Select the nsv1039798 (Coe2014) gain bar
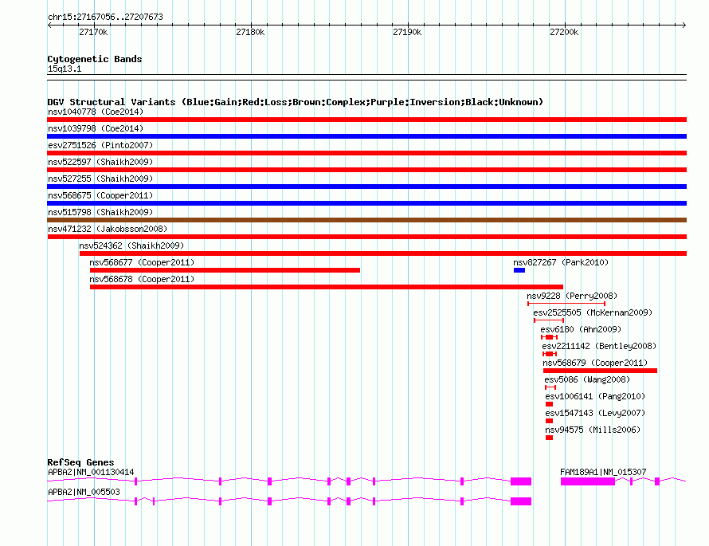Viewport: 709px width, 546px height. pos(366,136)
